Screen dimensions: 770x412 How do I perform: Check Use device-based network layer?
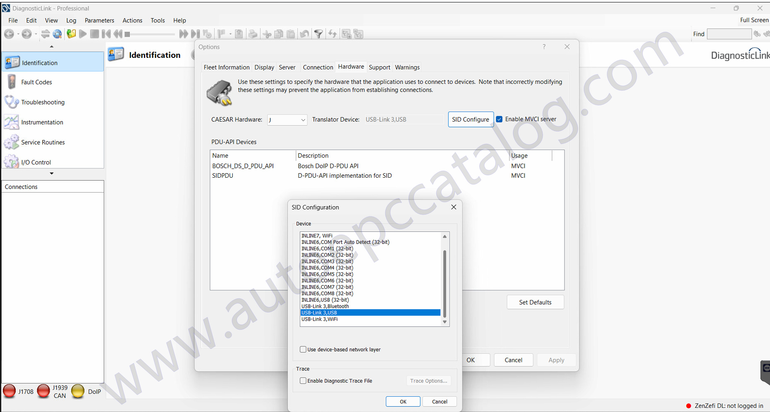pos(303,349)
